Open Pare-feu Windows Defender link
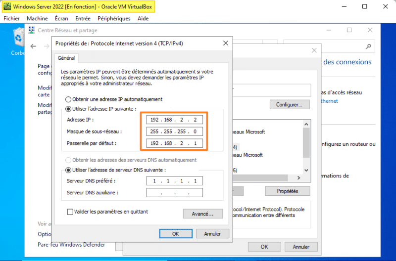This screenshot has height=261, width=396. [71, 245]
